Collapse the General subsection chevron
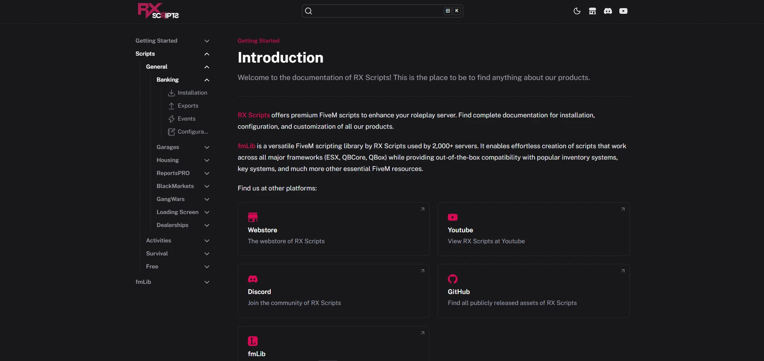The width and height of the screenshot is (764, 361). coord(207,67)
